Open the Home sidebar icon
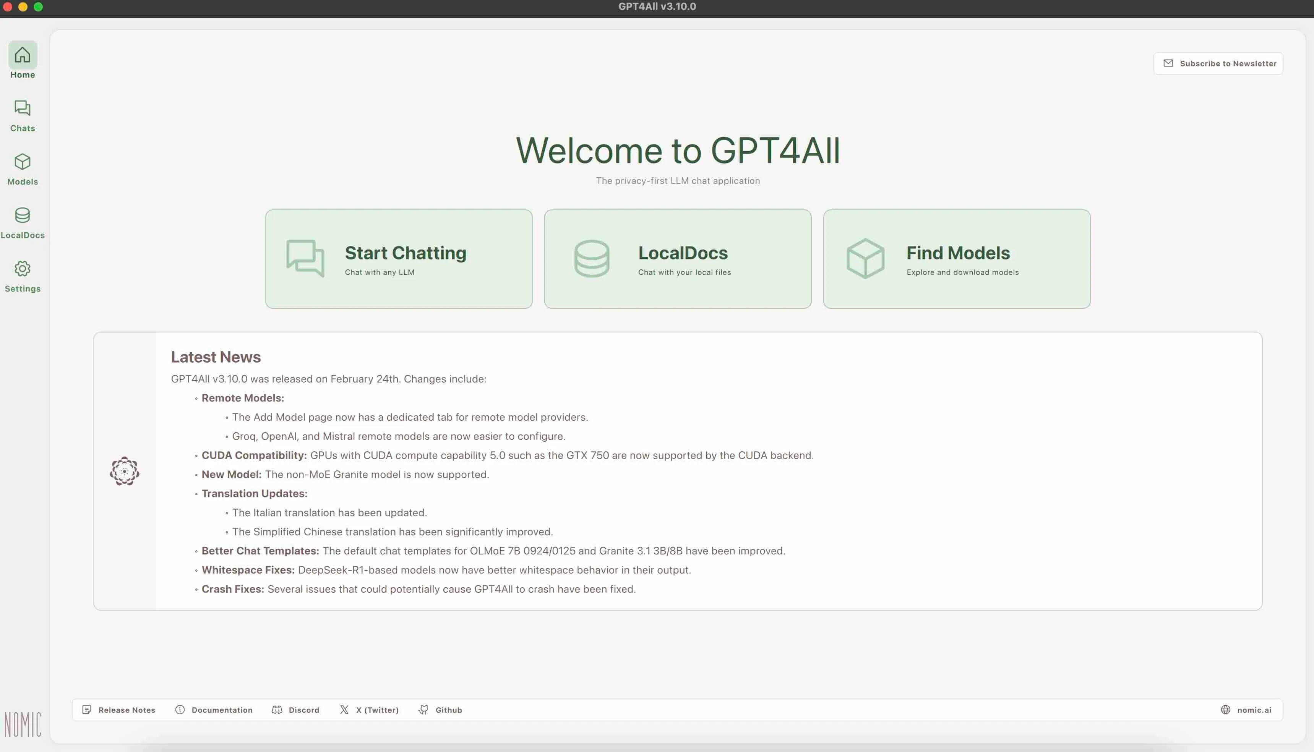The height and width of the screenshot is (752, 1314). pyautogui.click(x=22, y=55)
